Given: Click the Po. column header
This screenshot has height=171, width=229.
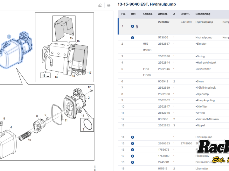Looking at the screenshot, I should [x=123, y=14].
